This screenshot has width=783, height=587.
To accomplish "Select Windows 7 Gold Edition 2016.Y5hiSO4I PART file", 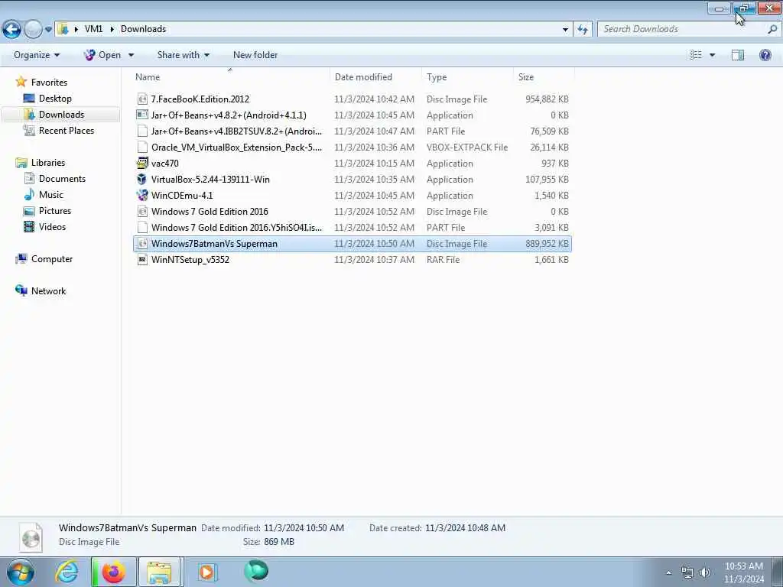I will (x=352, y=227).
